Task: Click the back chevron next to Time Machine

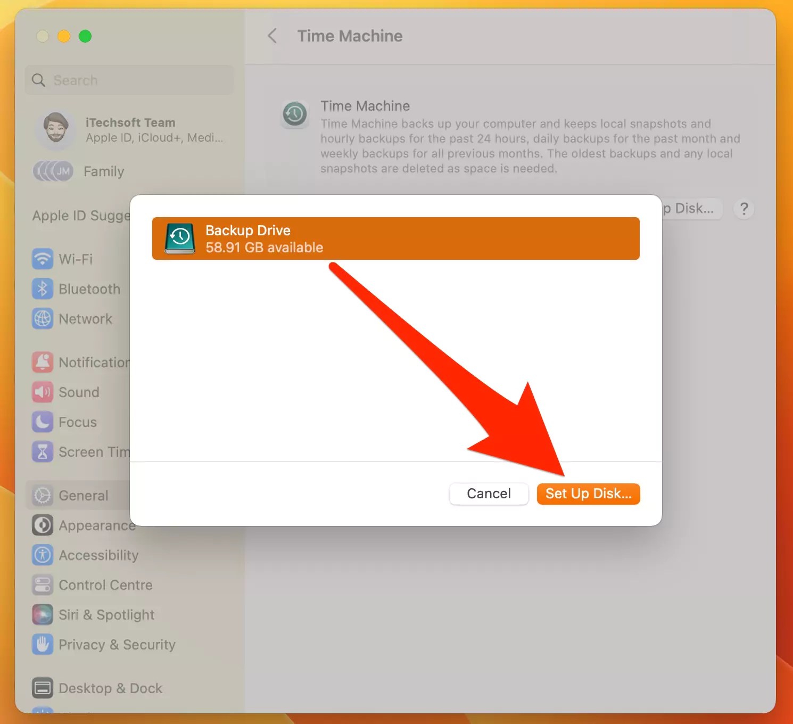Action: (272, 36)
